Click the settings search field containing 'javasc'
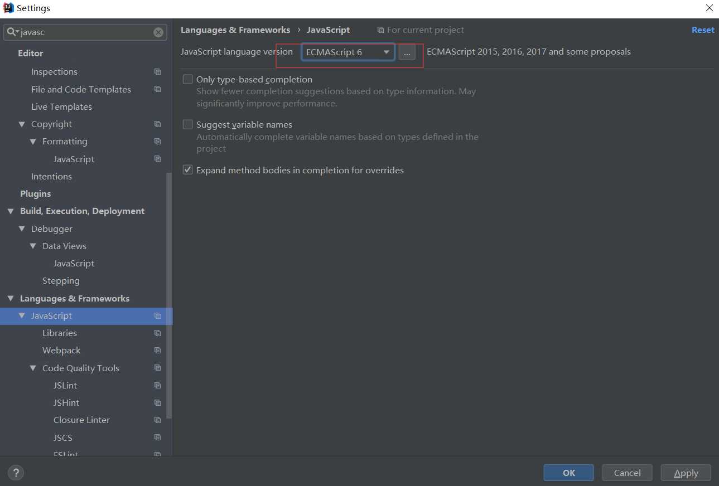Image resolution: width=719 pixels, height=486 pixels. coord(85,32)
